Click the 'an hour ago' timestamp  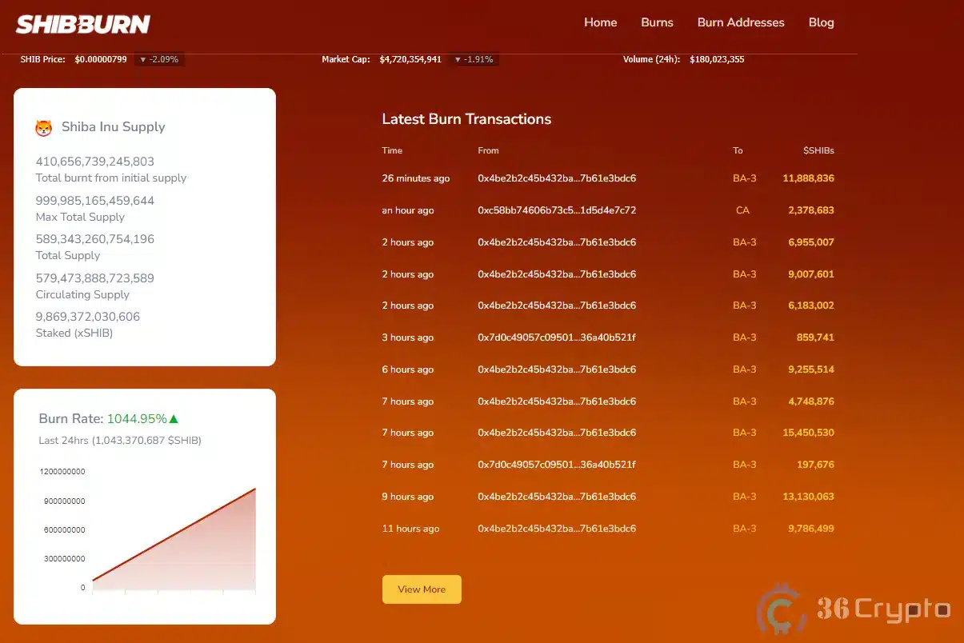click(x=408, y=210)
